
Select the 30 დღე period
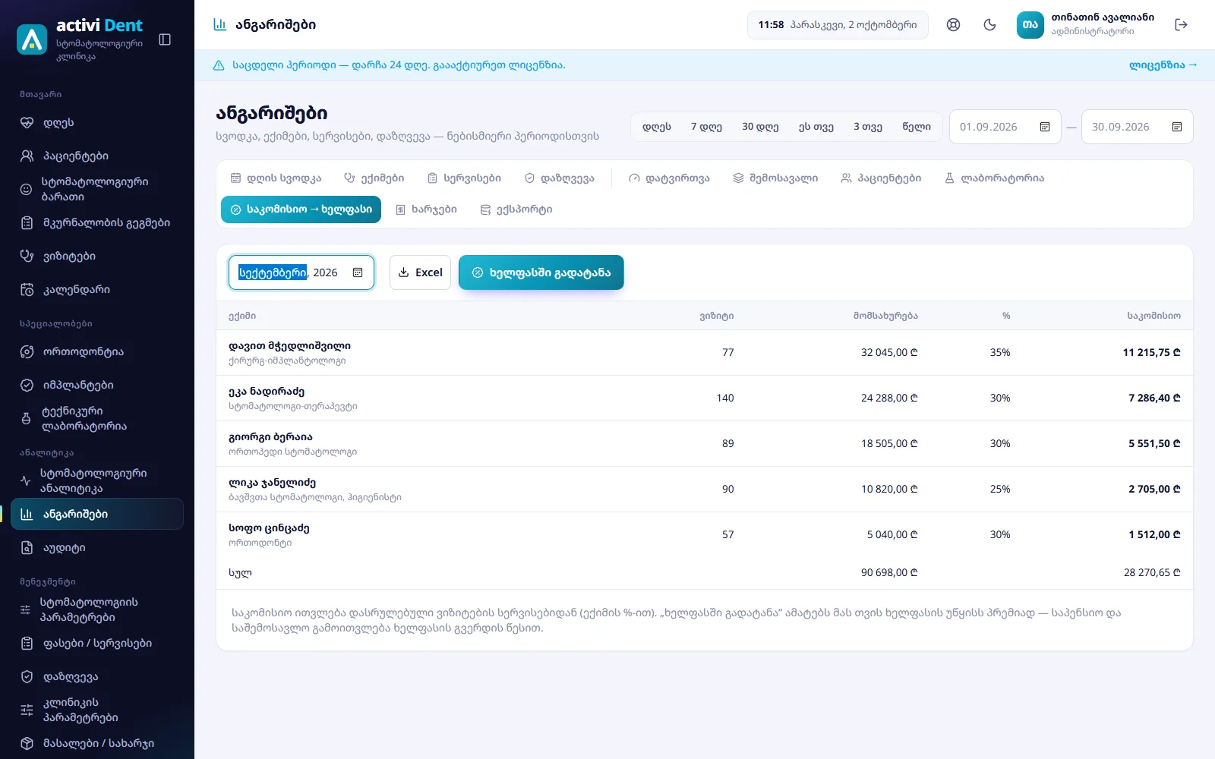pyautogui.click(x=760, y=127)
